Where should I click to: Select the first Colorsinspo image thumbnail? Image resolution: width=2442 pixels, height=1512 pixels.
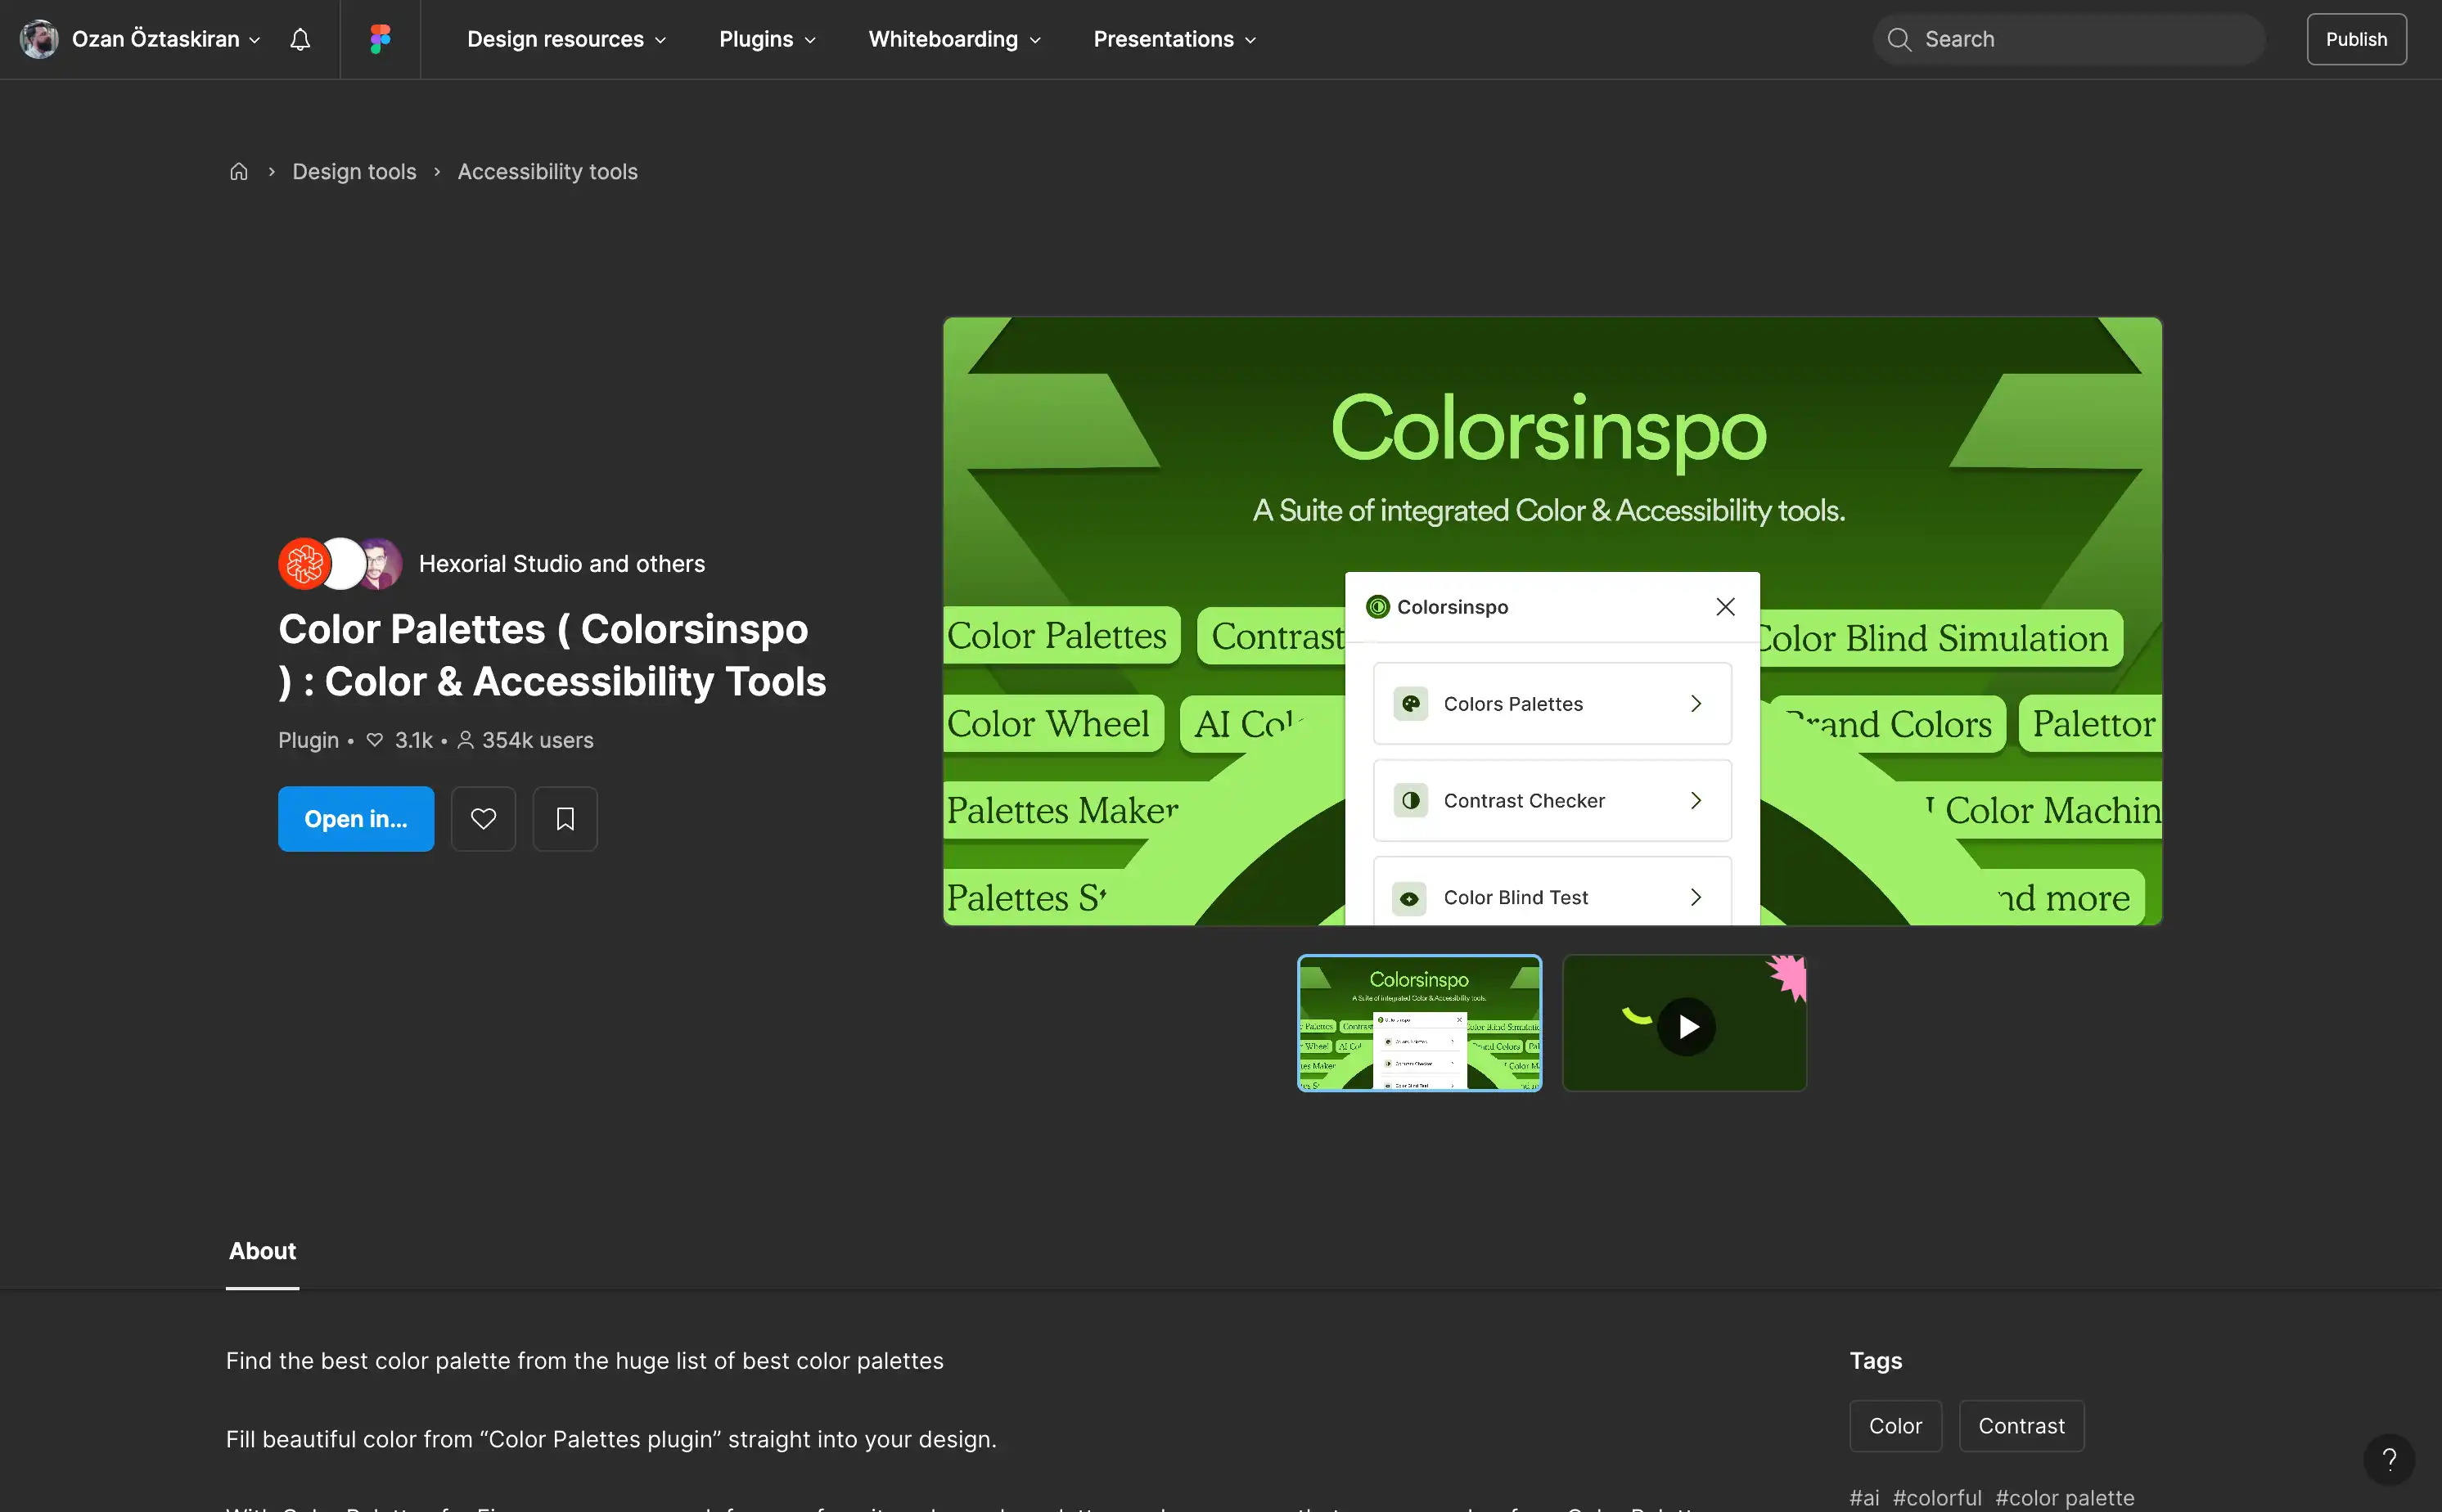click(1419, 1023)
